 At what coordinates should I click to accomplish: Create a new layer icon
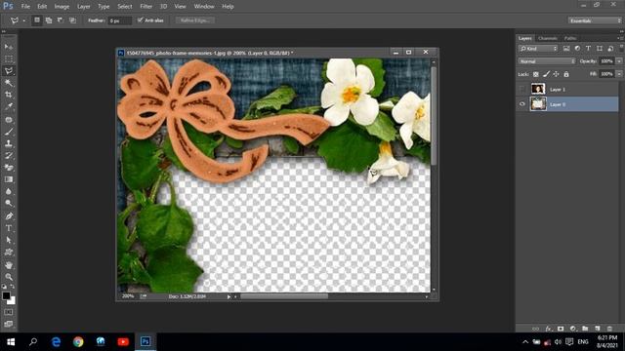coord(597,329)
